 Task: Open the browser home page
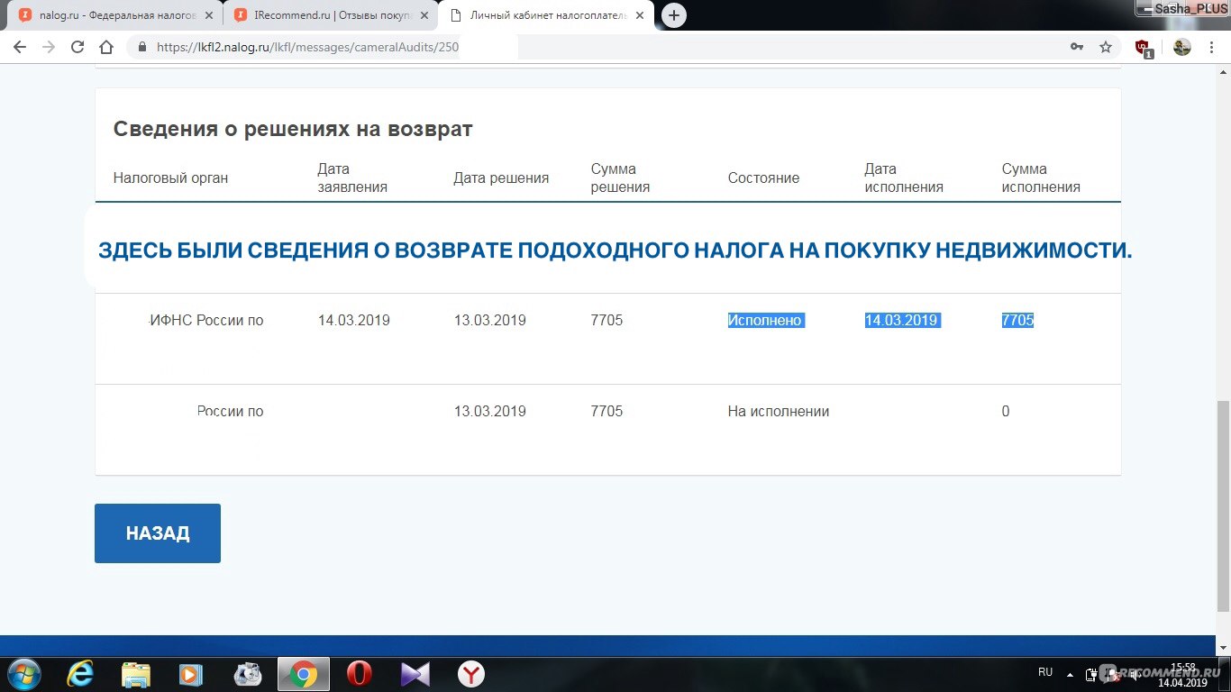pyautogui.click(x=106, y=47)
